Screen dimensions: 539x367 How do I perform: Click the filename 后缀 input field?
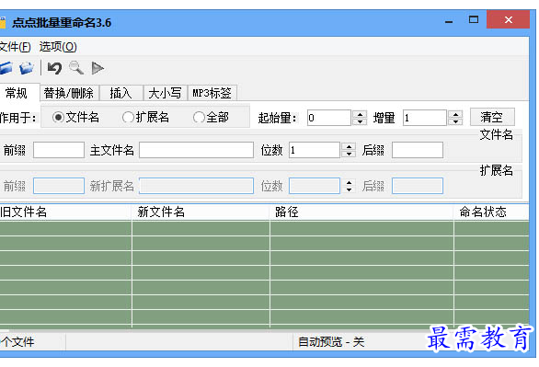pos(418,150)
